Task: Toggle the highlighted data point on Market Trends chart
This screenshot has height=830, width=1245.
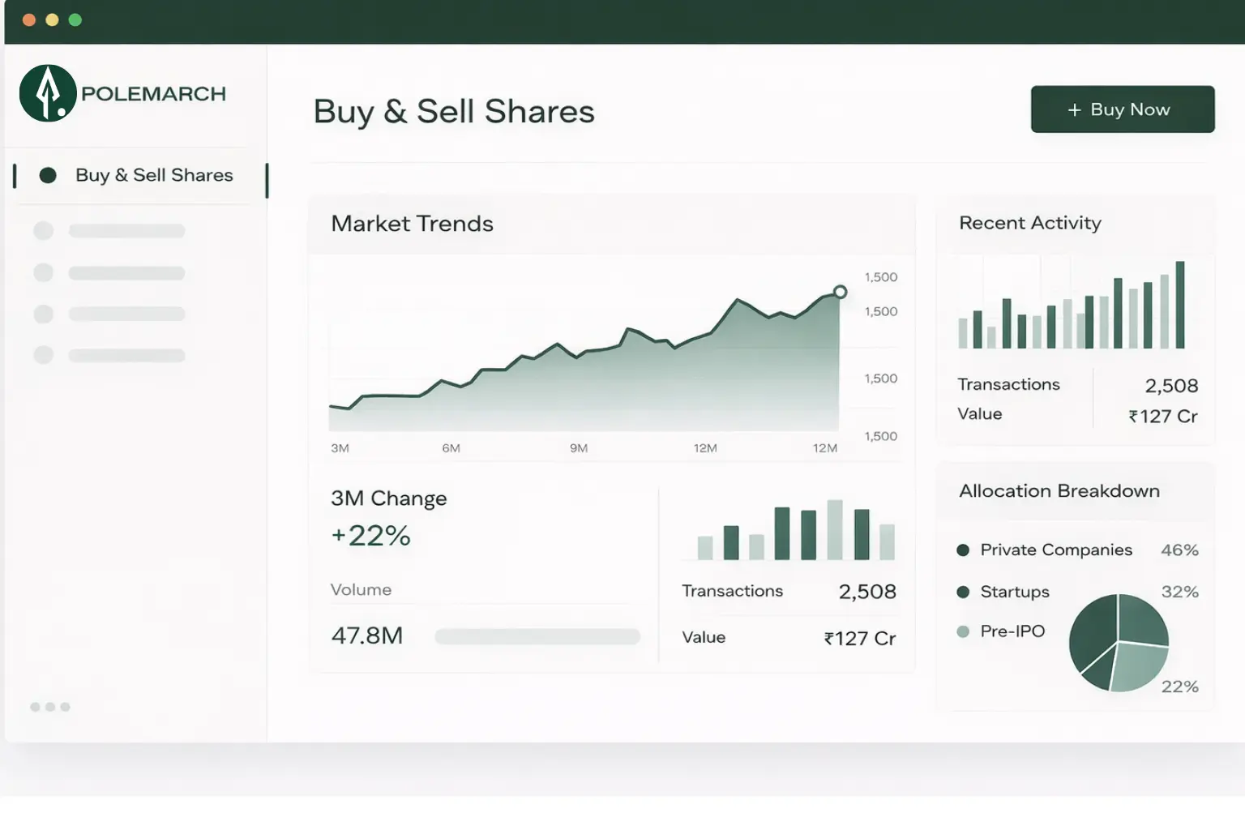Action: coord(840,292)
